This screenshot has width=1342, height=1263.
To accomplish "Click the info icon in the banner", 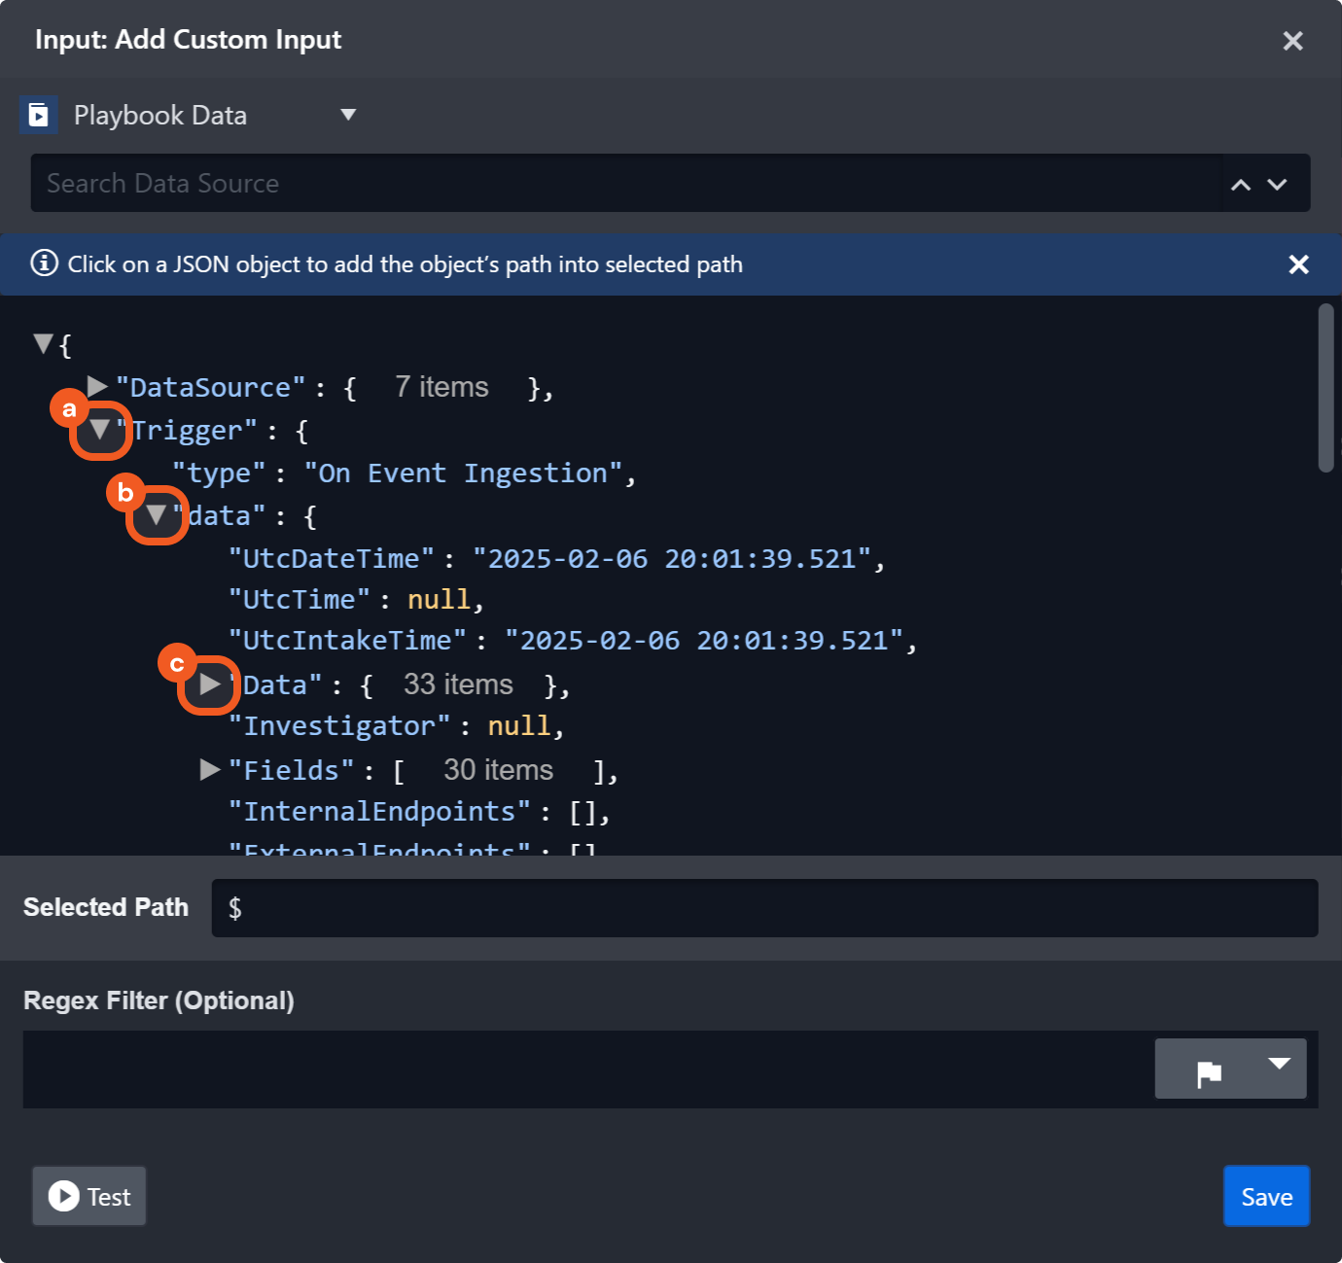I will click(x=44, y=263).
